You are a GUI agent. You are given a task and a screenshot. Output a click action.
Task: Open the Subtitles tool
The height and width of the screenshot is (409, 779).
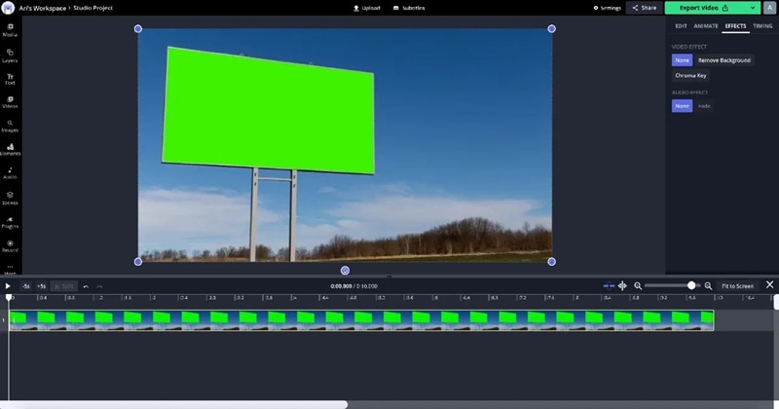click(409, 8)
